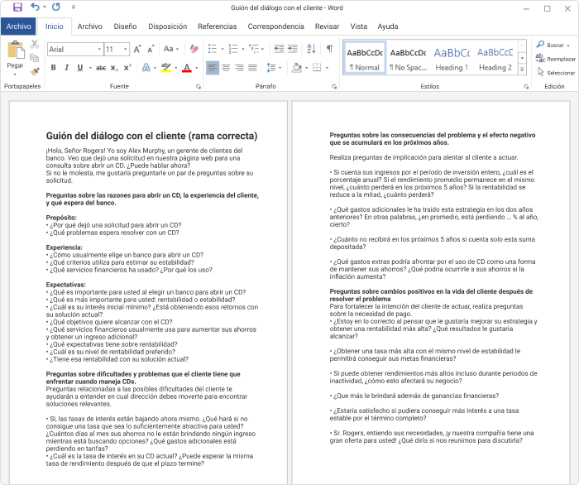Redo the last action

56,7
